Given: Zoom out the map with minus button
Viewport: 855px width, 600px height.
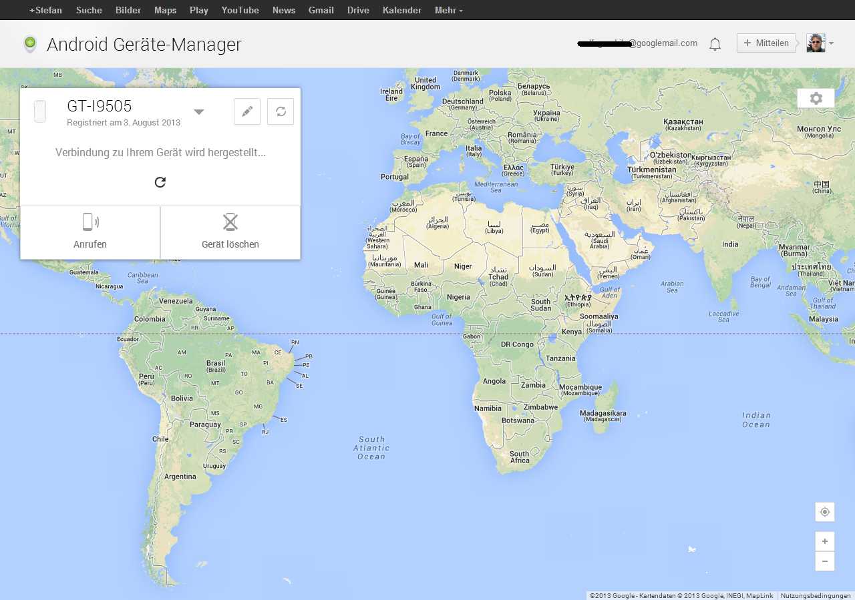Looking at the screenshot, I should 825,561.
